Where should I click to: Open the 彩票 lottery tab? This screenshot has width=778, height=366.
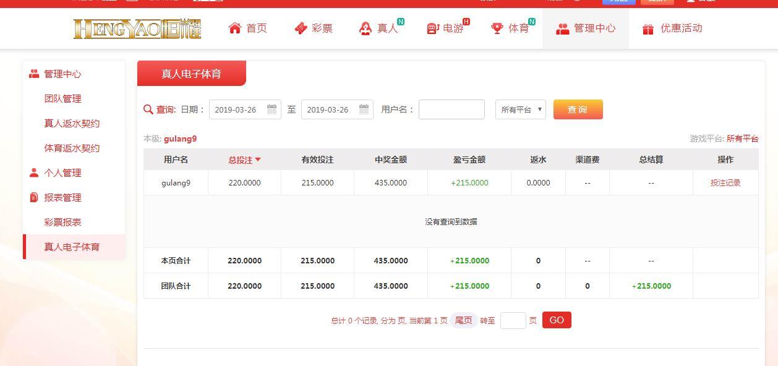coord(314,28)
